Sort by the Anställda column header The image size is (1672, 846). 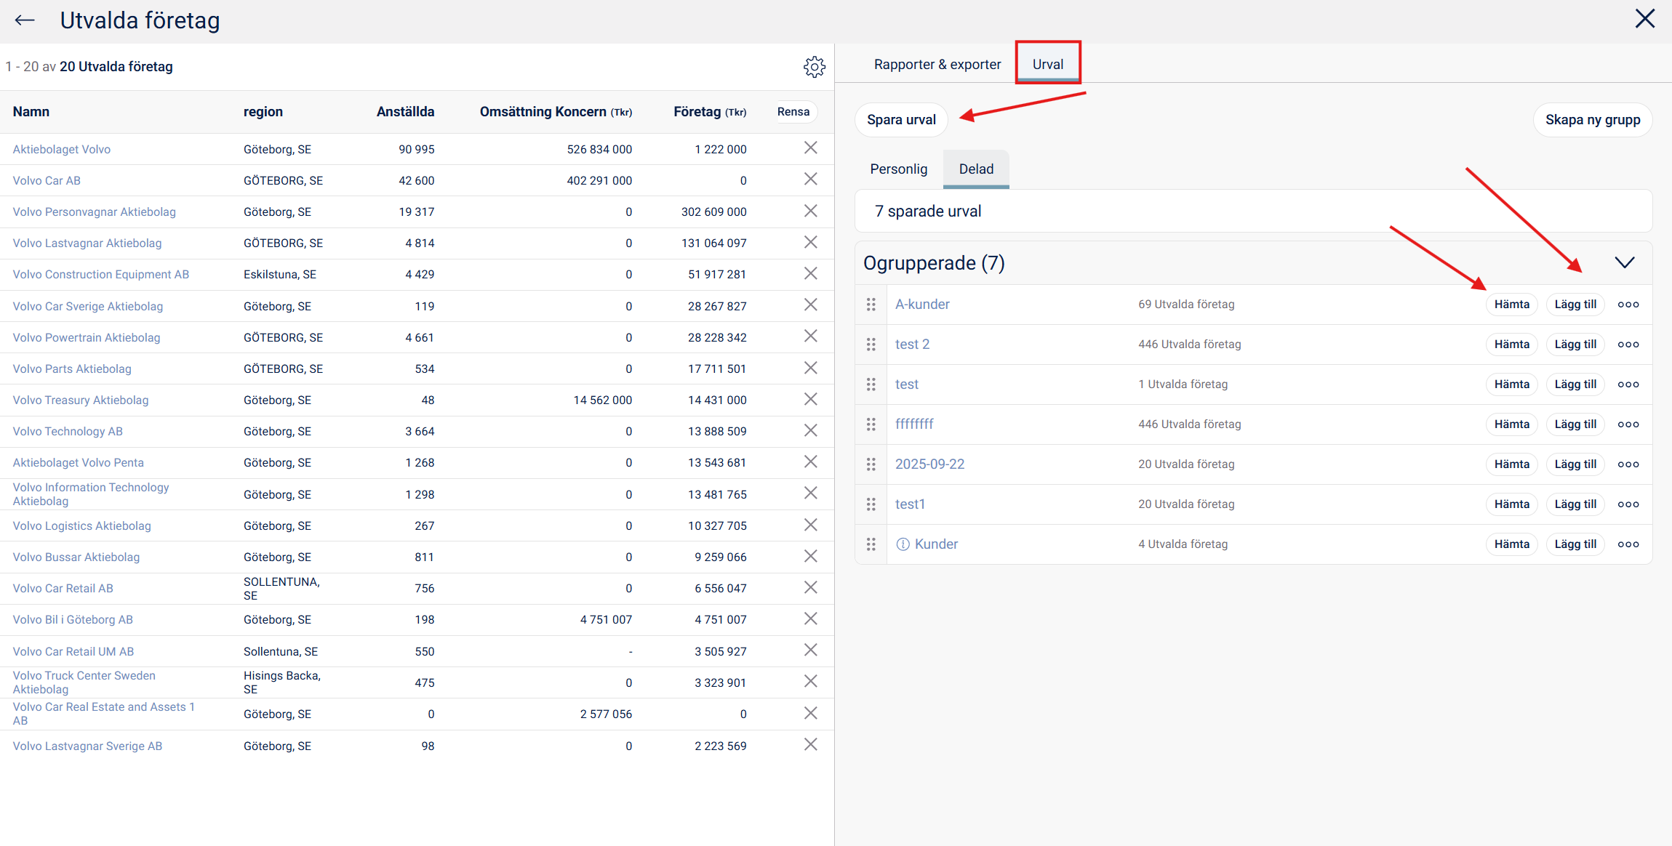[x=405, y=112]
